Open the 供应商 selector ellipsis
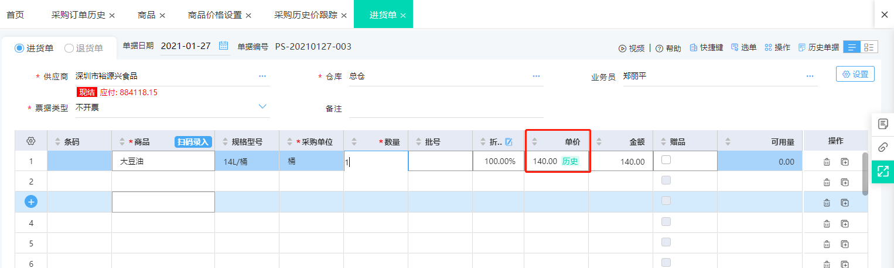Screen dimensions: 894x268 tap(262, 76)
